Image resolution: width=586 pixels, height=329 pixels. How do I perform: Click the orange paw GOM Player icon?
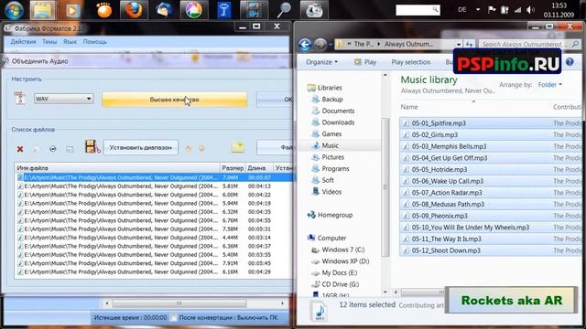103,10
